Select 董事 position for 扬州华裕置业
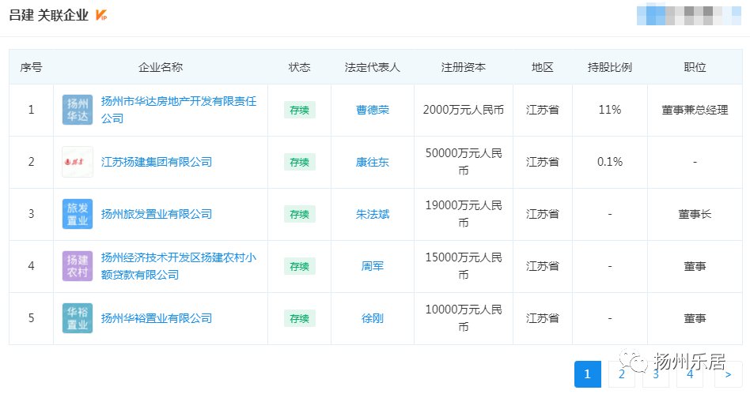This screenshot has width=750, height=394. coord(695,318)
